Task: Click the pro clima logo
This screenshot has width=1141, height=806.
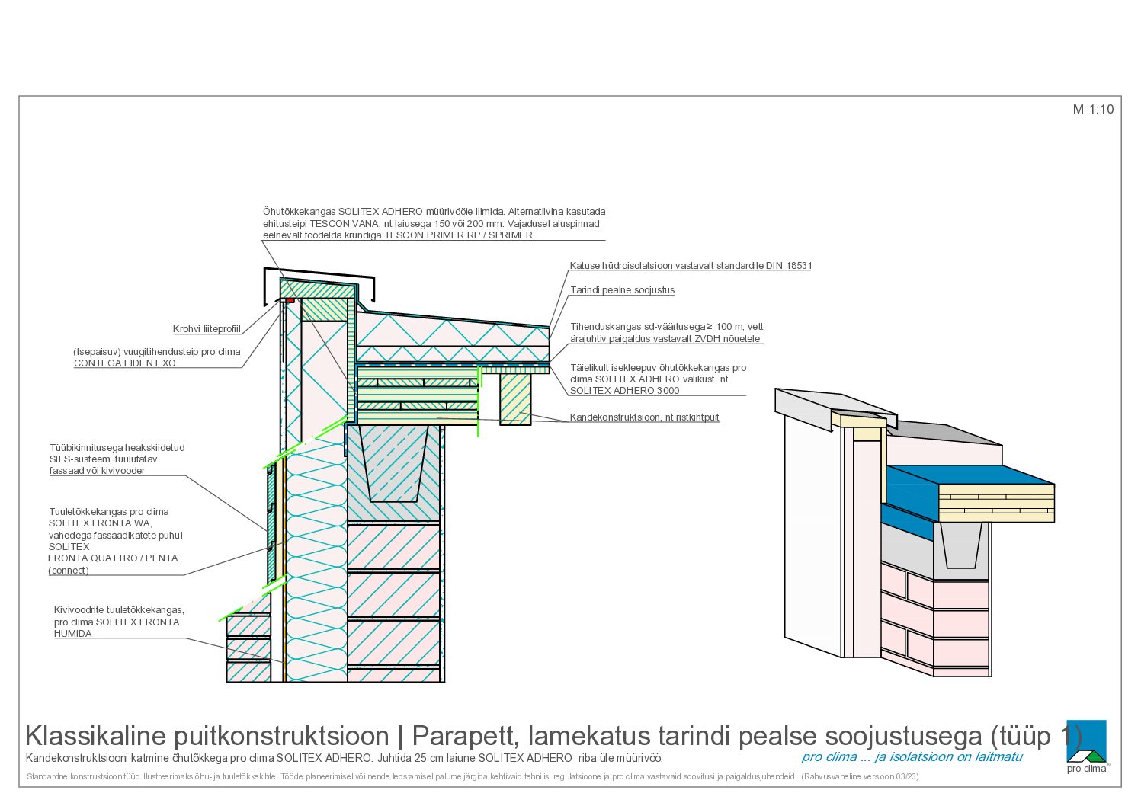Action: pos(1086,747)
